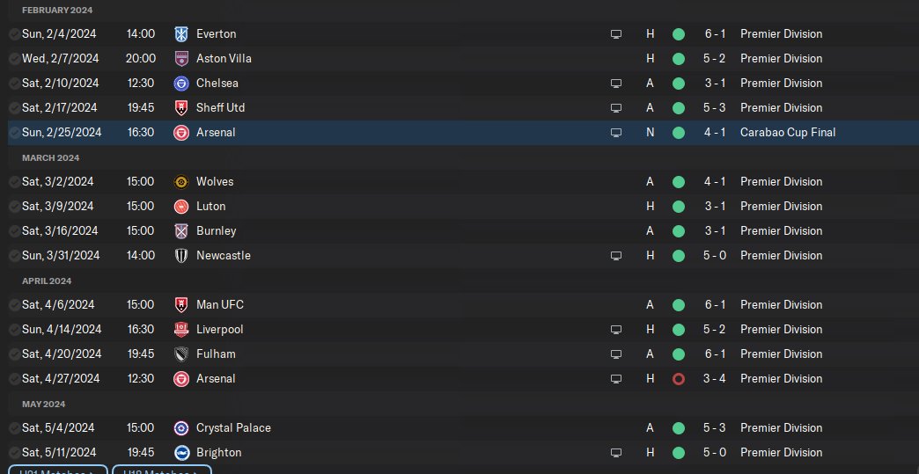Collapse the February 2024 section header
Viewport: 919px width, 474px height.
[57, 10]
